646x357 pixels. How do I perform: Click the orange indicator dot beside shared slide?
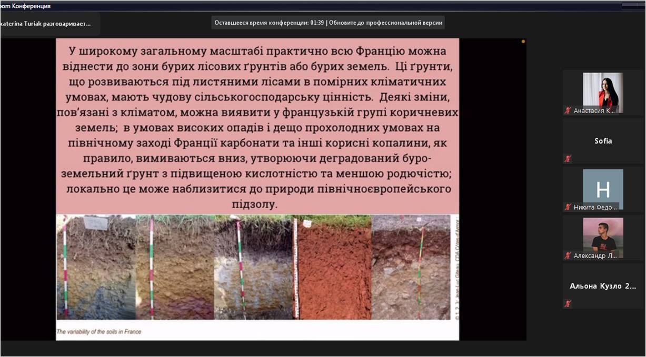point(523,41)
